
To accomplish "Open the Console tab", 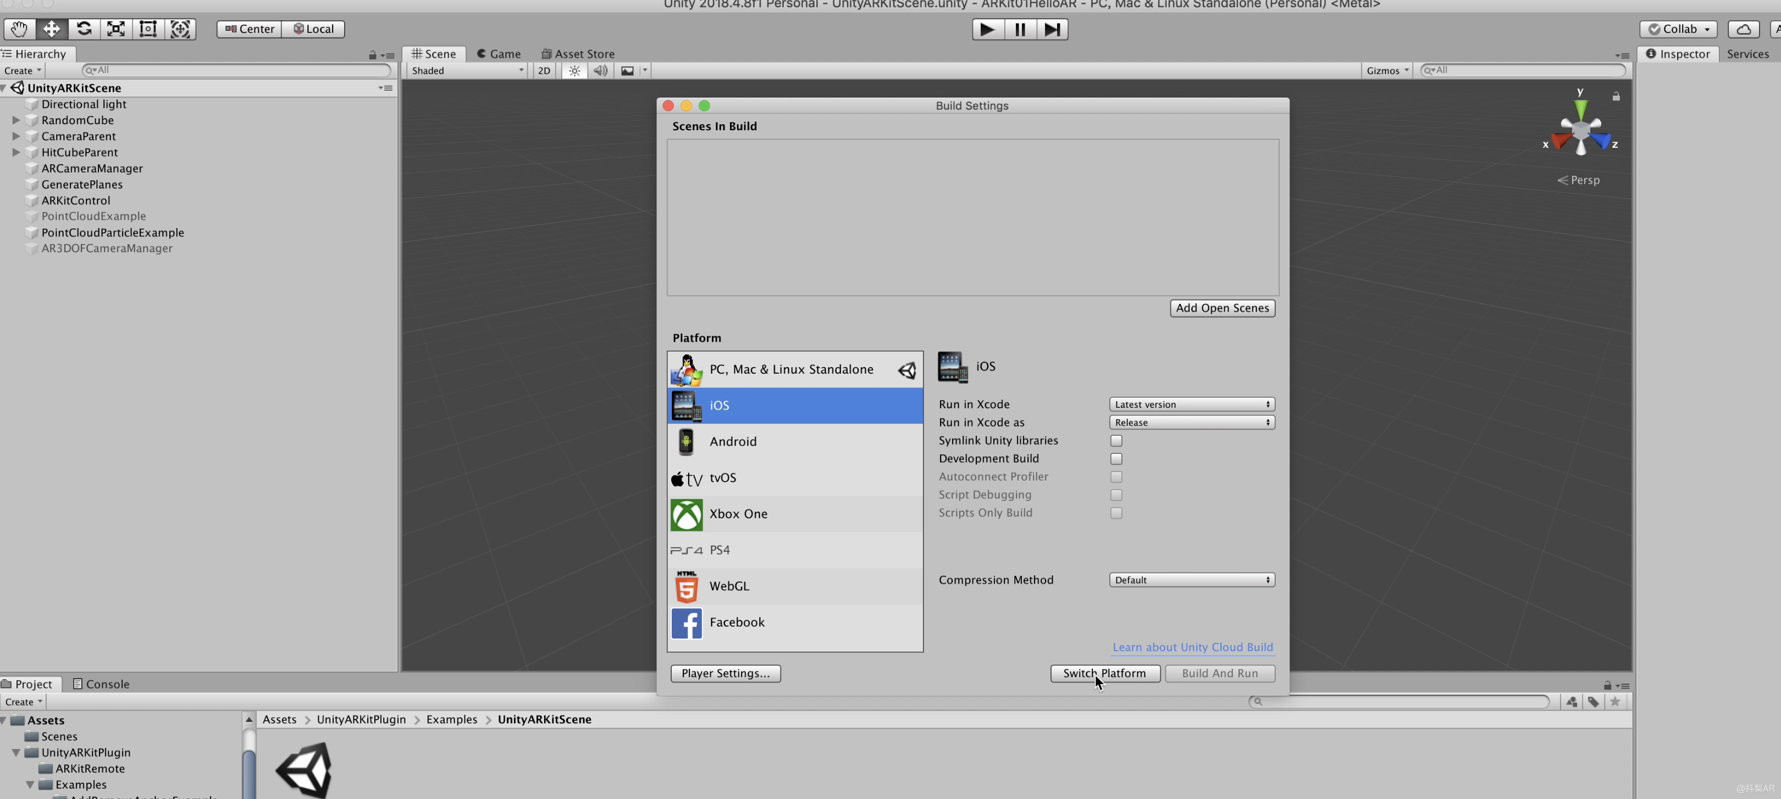I will (101, 684).
